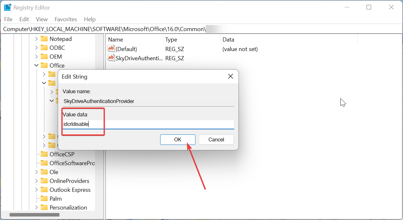Click Cancel in Edit String dialog
The image size is (403, 220).
216,139
